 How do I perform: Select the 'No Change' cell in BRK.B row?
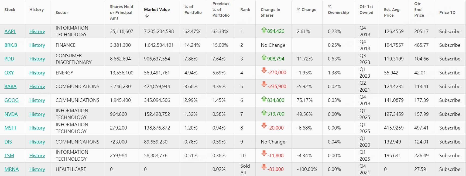273,45
